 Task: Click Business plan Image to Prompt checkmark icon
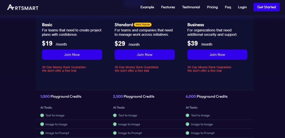[x=188, y=133]
